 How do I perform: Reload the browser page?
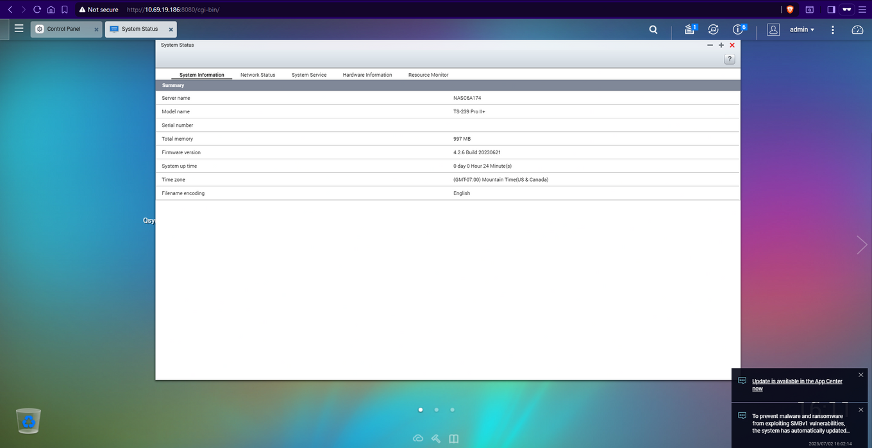(37, 10)
